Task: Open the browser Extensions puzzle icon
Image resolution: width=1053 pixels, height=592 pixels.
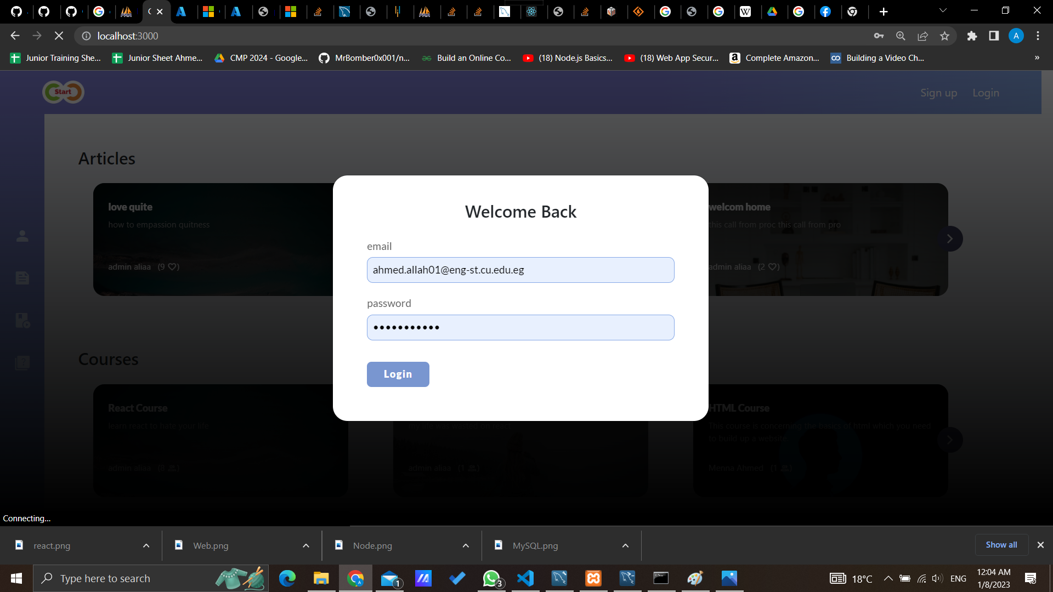Action: pyautogui.click(x=972, y=36)
